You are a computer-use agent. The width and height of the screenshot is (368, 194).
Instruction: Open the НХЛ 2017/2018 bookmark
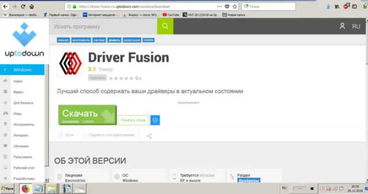click(x=201, y=15)
